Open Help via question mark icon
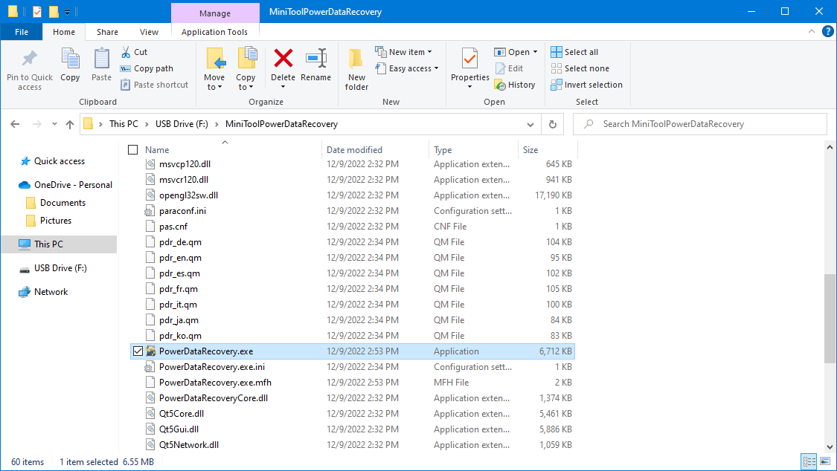The height and width of the screenshot is (471, 837). pos(828,31)
